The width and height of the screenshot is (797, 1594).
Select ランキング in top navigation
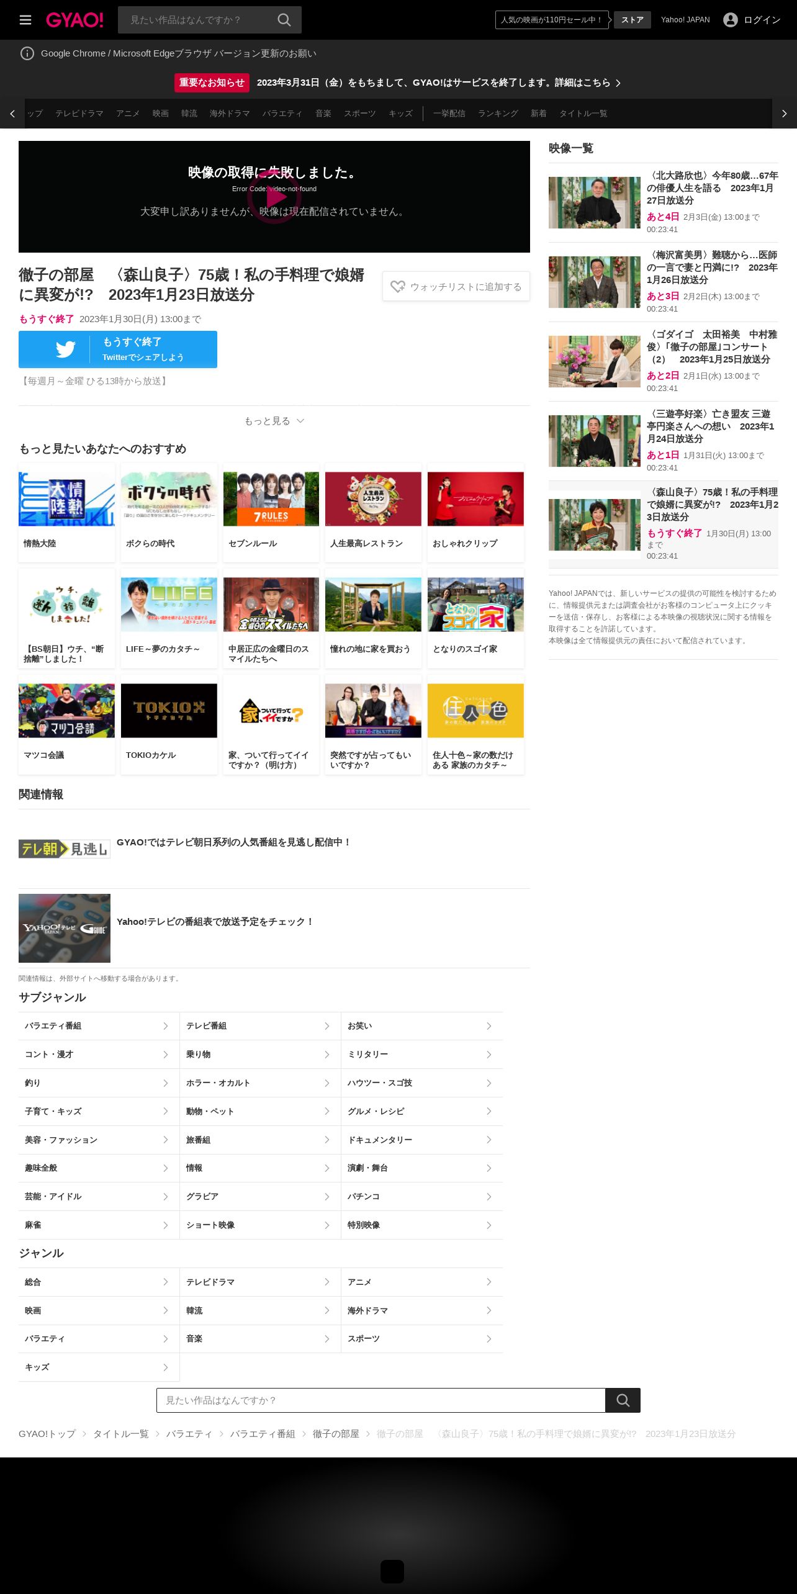point(498,114)
